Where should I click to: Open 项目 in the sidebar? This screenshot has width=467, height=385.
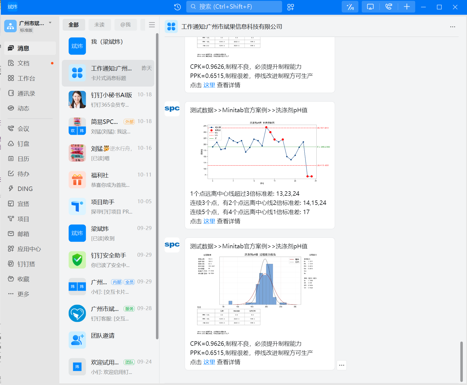click(30, 219)
